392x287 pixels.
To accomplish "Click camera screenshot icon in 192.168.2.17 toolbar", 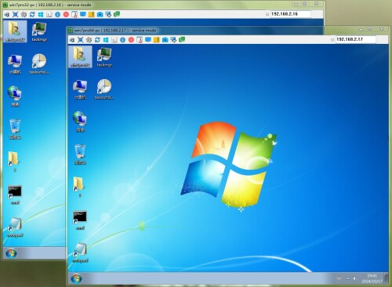I will pyautogui.click(x=165, y=40).
